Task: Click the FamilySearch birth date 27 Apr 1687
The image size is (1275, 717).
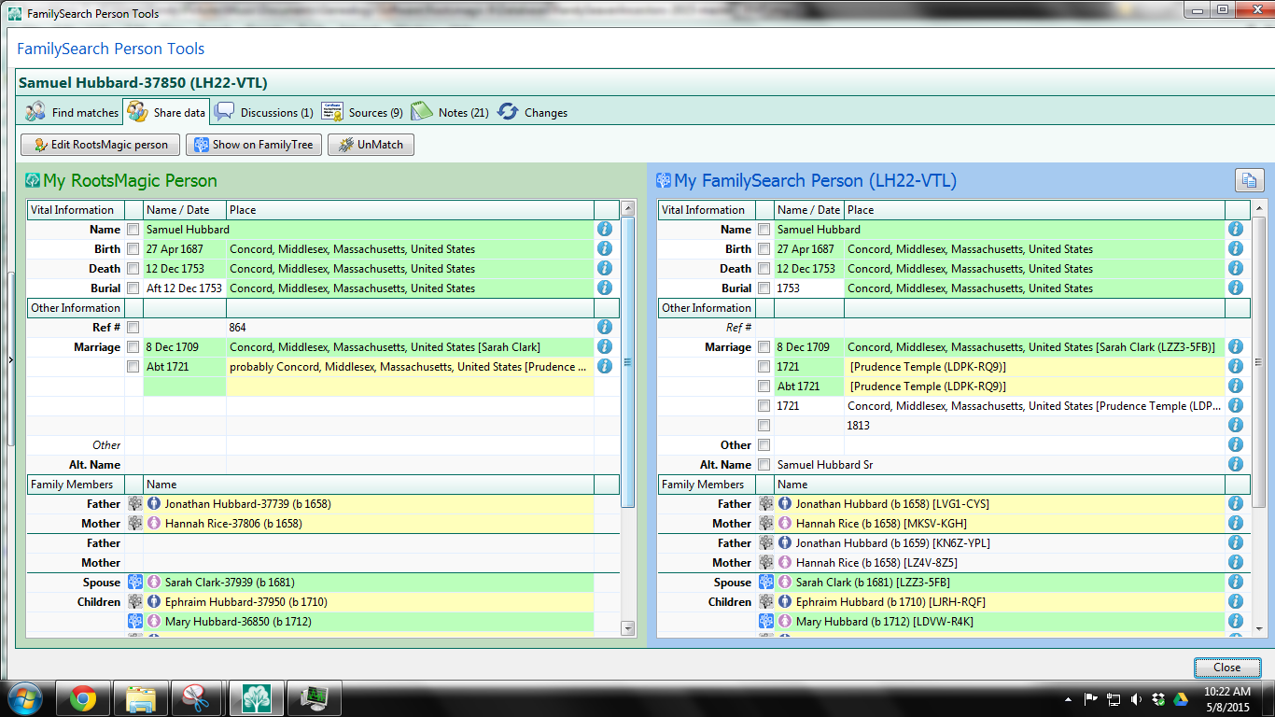Action: click(x=806, y=249)
